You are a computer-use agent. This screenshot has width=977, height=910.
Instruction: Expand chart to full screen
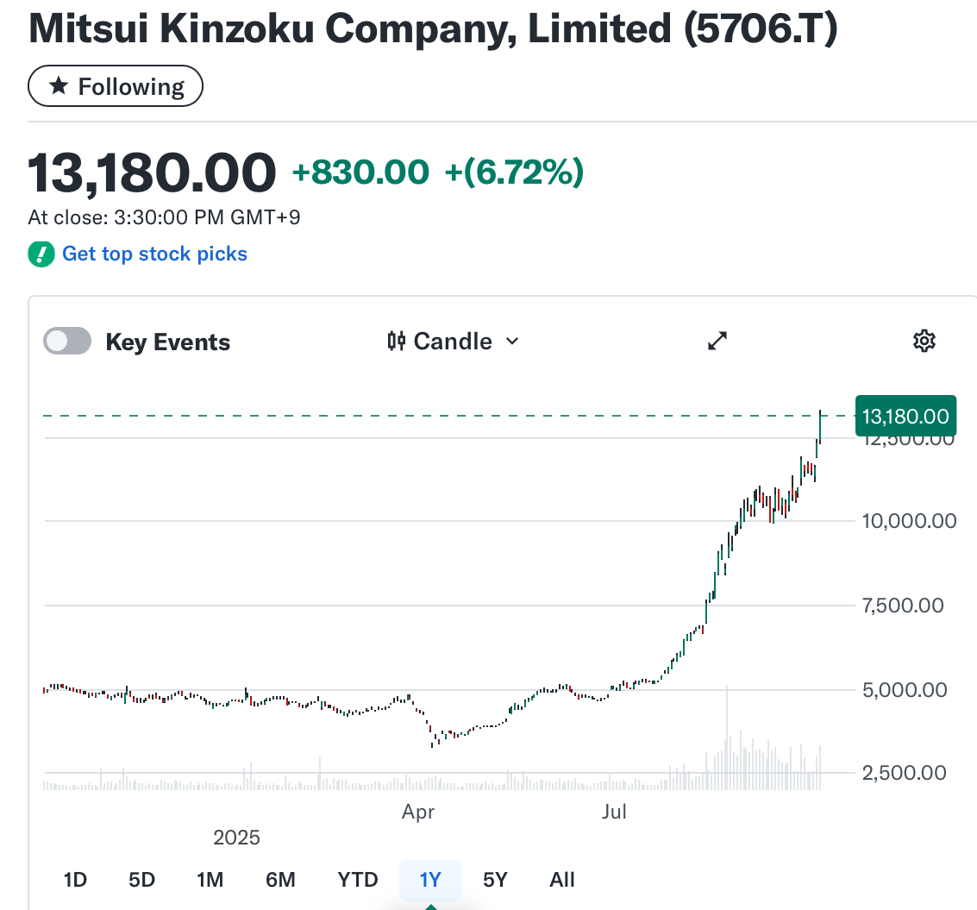(717, 342)
